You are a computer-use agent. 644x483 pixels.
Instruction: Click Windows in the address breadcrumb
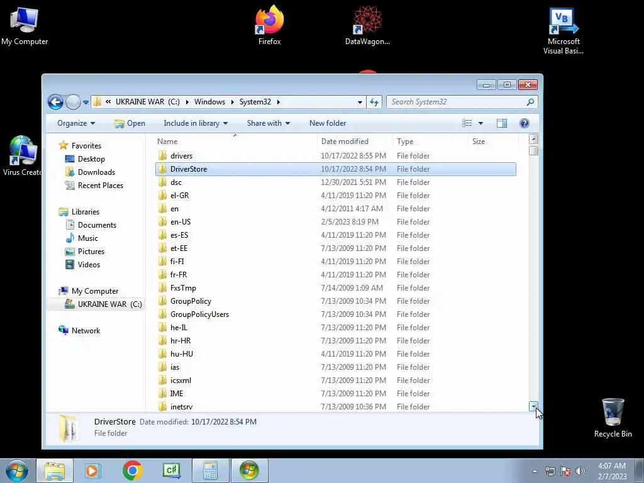pos(209,102)
